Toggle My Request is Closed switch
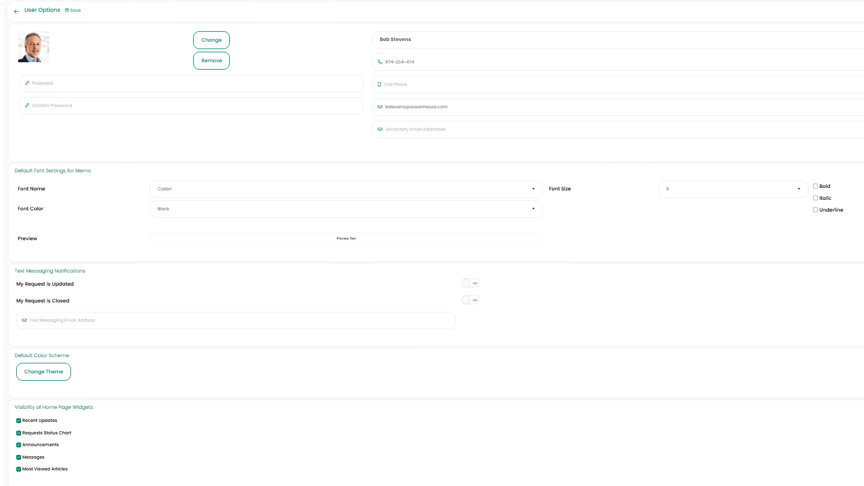 tap(470, 300)
